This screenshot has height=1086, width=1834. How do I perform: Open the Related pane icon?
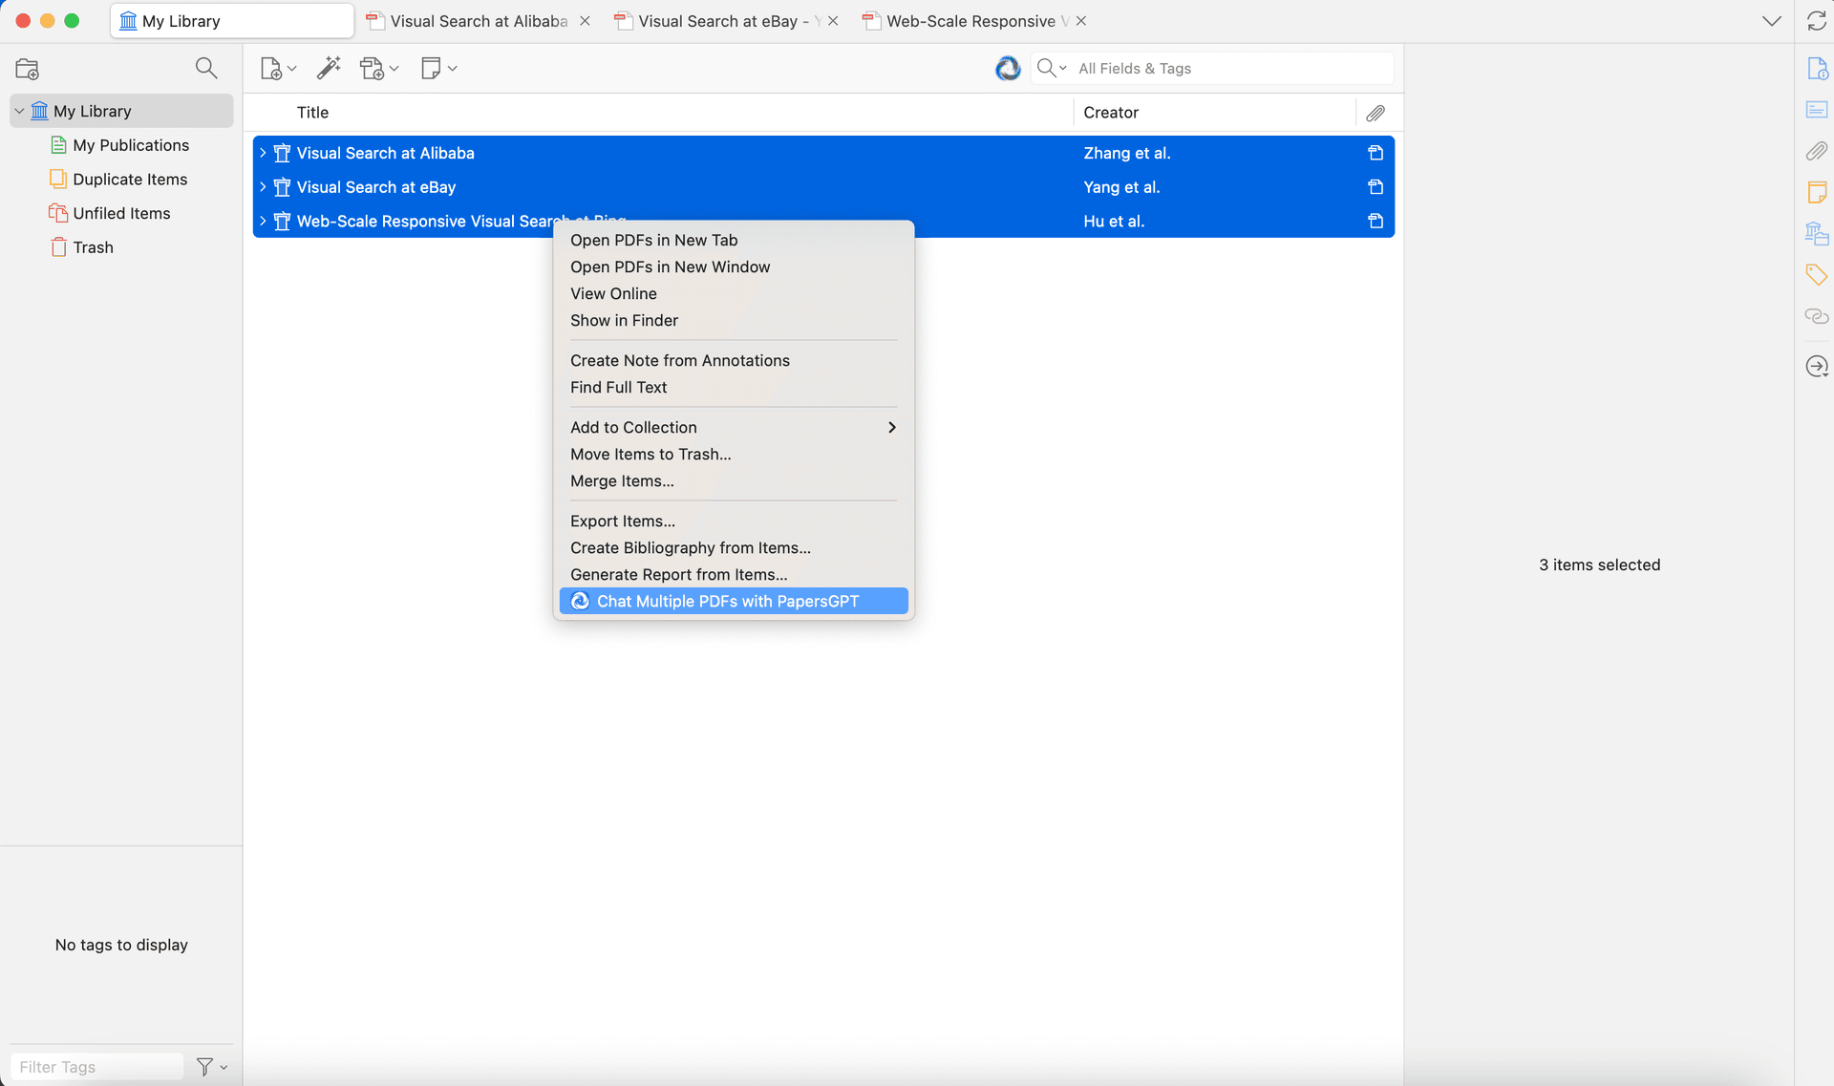click(x=1816, y=316)
